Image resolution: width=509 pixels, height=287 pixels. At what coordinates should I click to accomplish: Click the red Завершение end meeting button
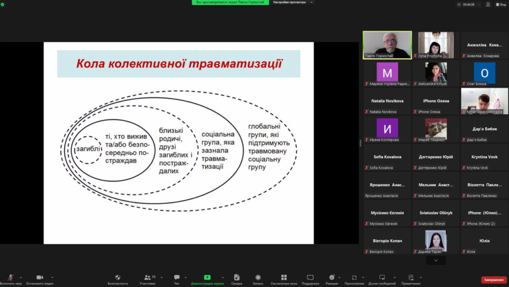click(494, 280)
